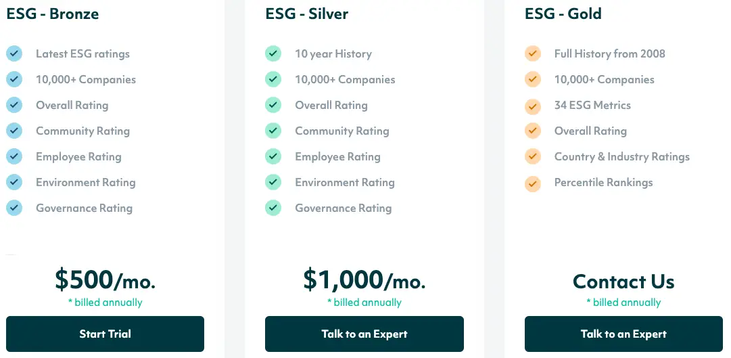The image size is (731, 358).
Task: Click the orange checkmark beside Percentile Rankings
Action: click(533, 182)
